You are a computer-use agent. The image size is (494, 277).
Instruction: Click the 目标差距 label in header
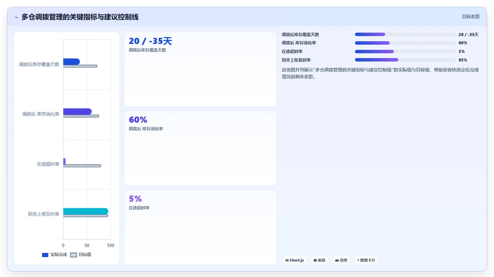(x=471, y=16)
